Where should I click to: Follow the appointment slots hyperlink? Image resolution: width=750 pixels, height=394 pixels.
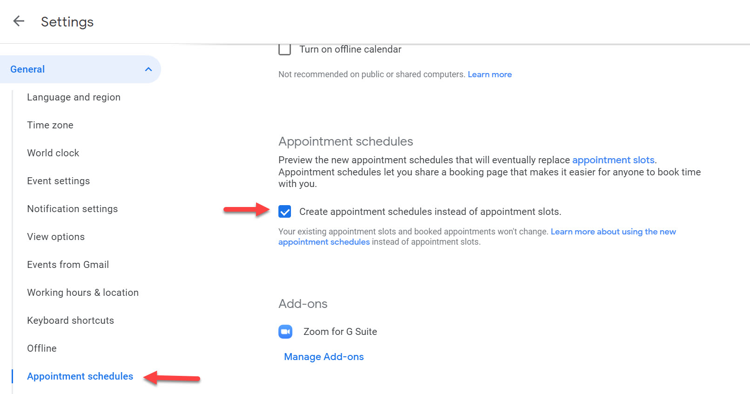(x=613, y=160)
